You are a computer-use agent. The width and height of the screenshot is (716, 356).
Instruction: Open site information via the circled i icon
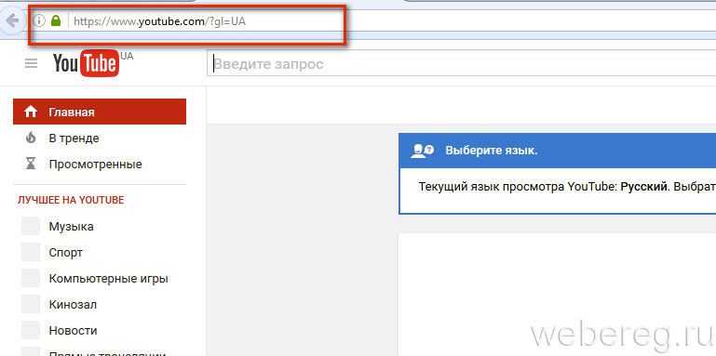[40, 21]
